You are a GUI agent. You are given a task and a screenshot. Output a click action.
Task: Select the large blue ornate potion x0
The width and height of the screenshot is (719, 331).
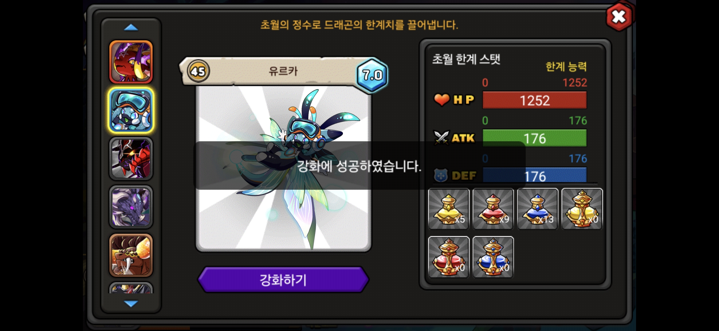pos(493,257)
